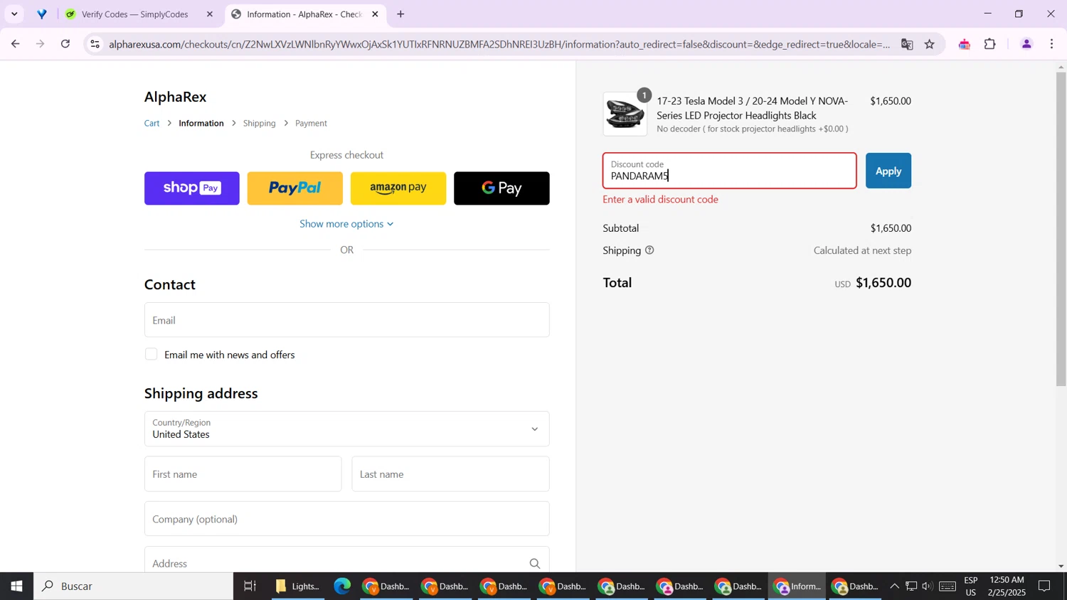The height and width of the screenshot is (600, 1067).
Task: Click the browser back arrow
Action: (15, 44)
